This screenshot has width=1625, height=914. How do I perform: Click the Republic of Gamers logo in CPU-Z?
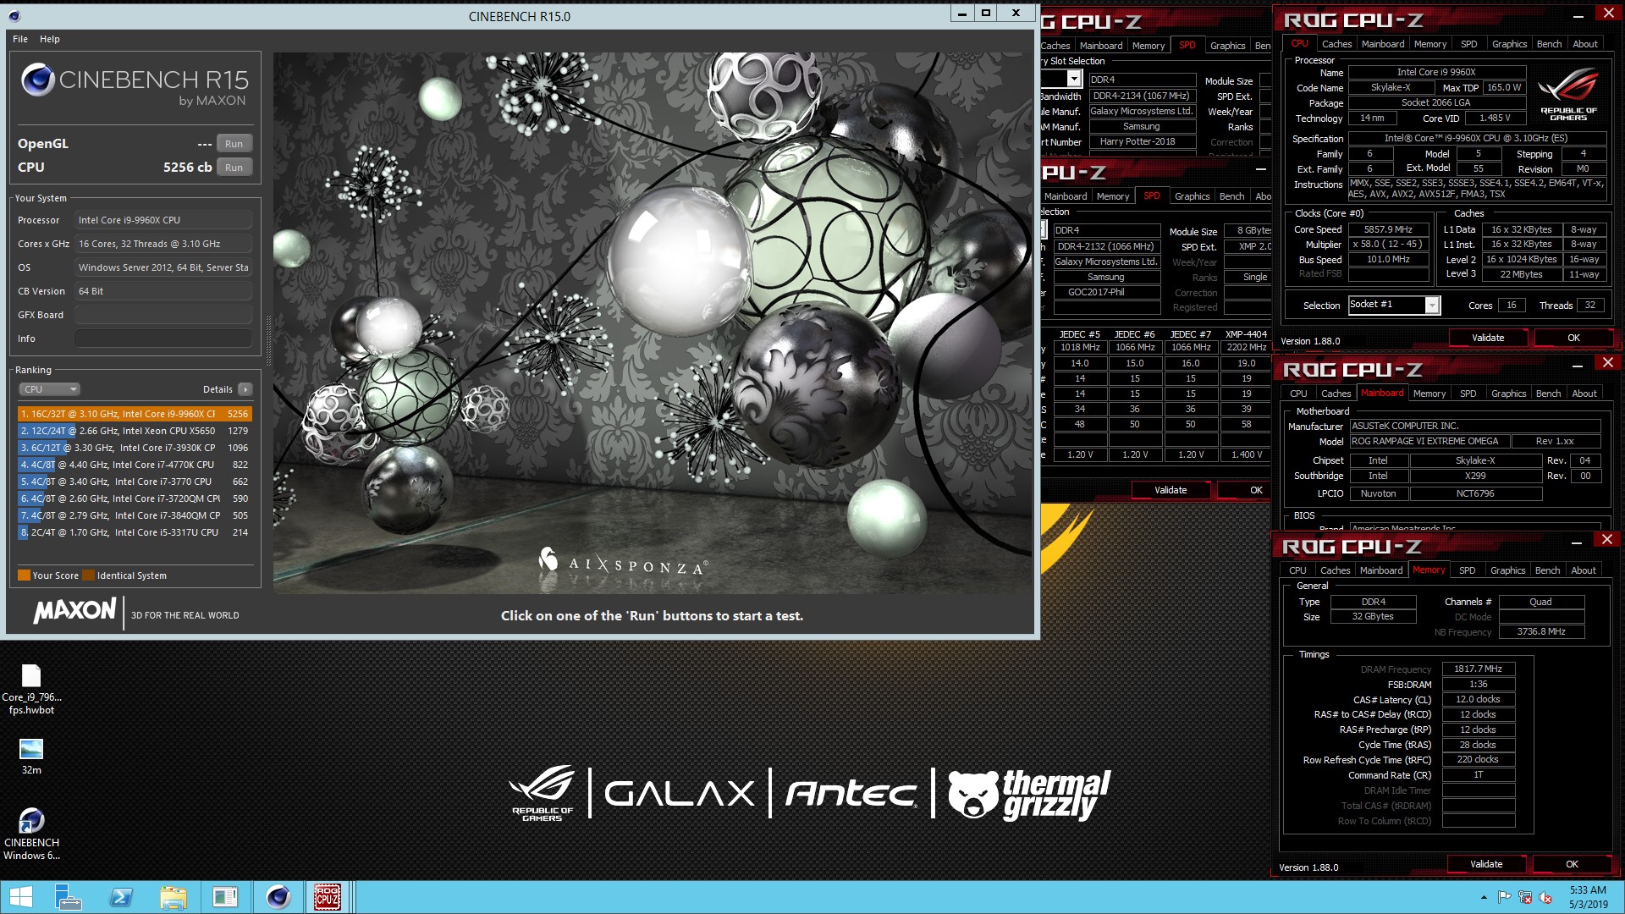click(x=1568, y=96)
